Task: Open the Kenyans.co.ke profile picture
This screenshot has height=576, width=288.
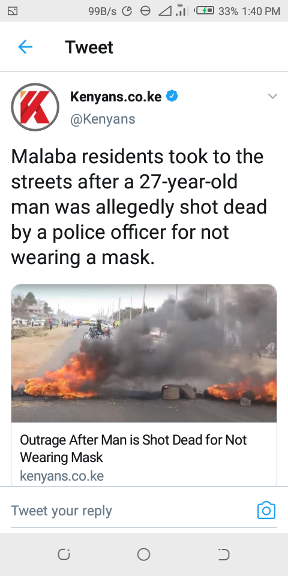Action: pos(35,107)
